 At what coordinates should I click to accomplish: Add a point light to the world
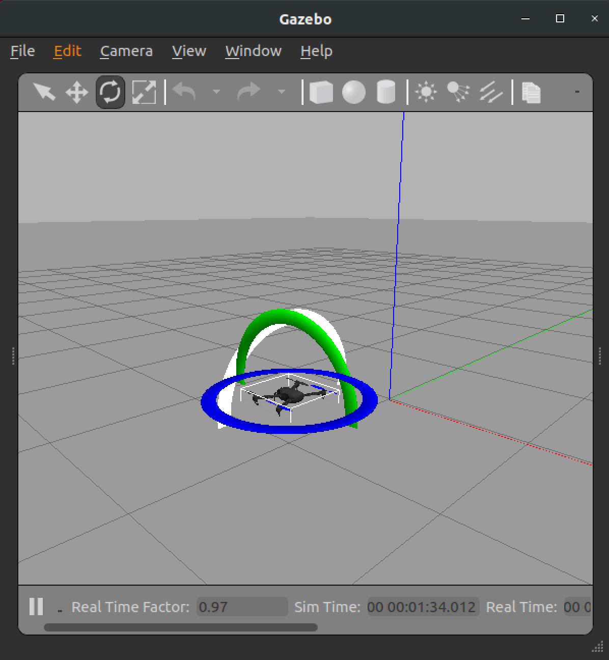click(426, 92)
